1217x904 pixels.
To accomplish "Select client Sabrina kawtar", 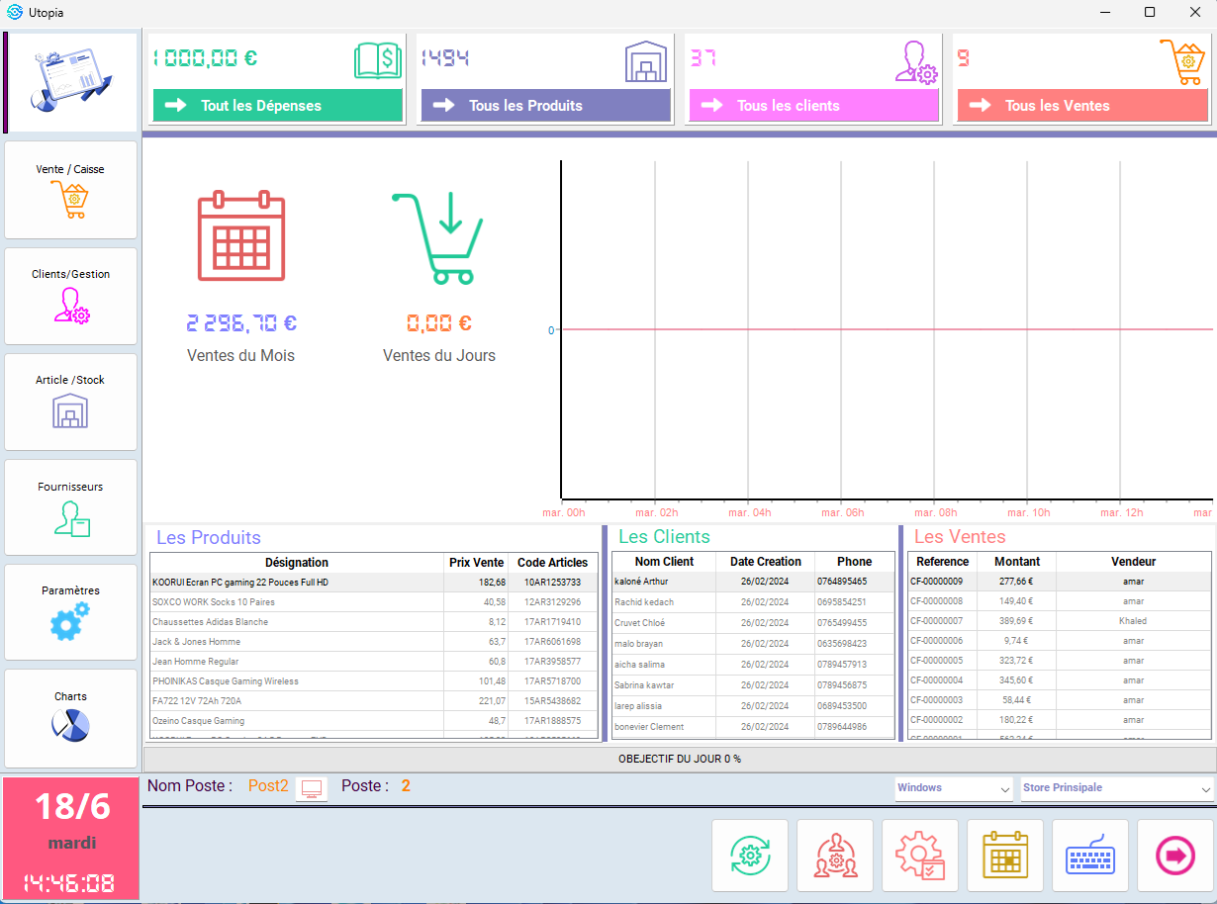I will [x=753, y=685].
